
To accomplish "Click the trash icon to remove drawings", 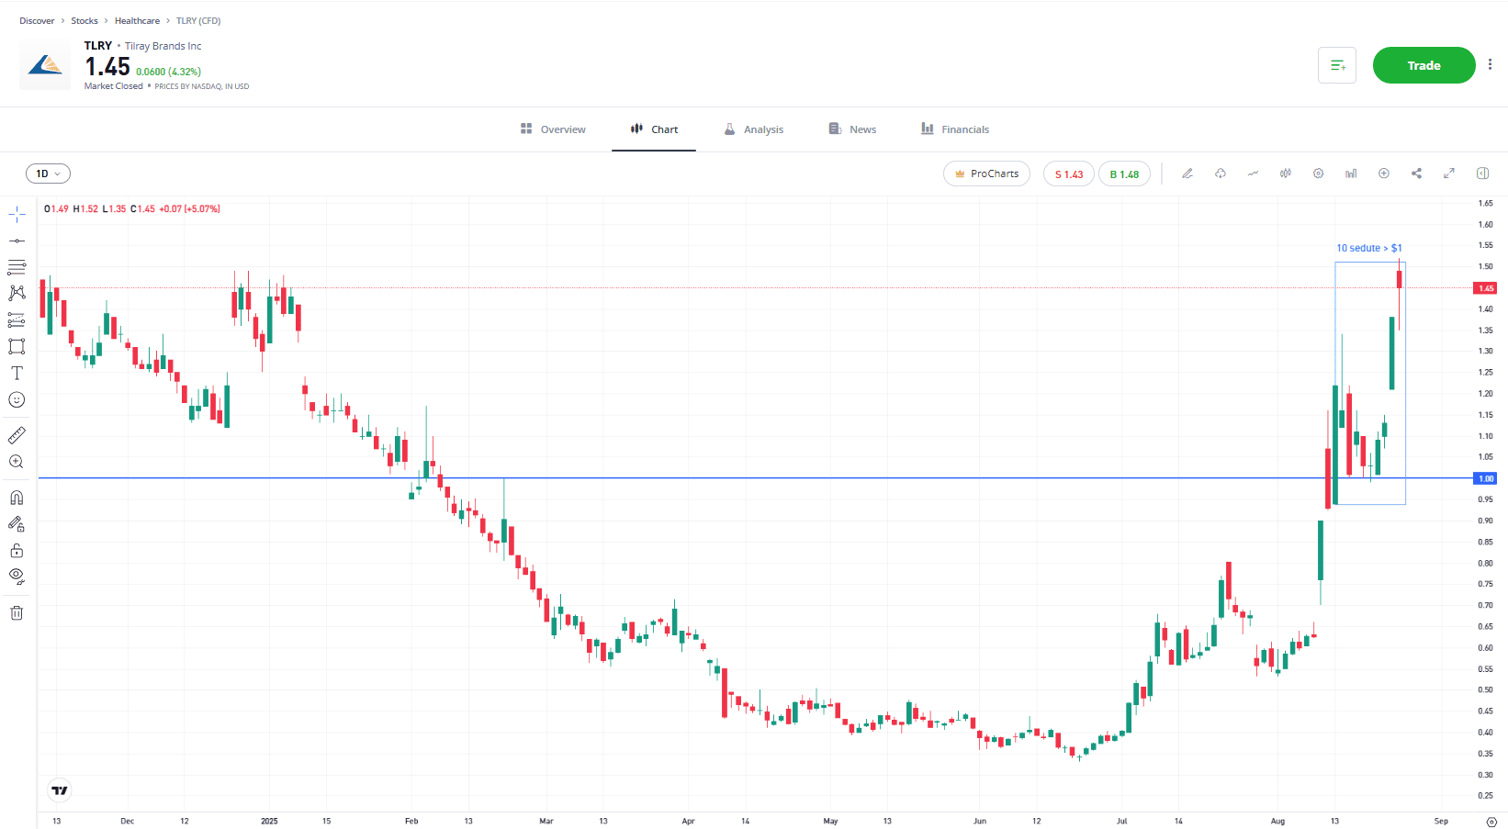I will click(x=17, y=612).
